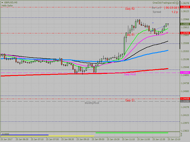Click 1.25048 on the price scale
Viewport: 190px width, 142px height.
point(185,67)
